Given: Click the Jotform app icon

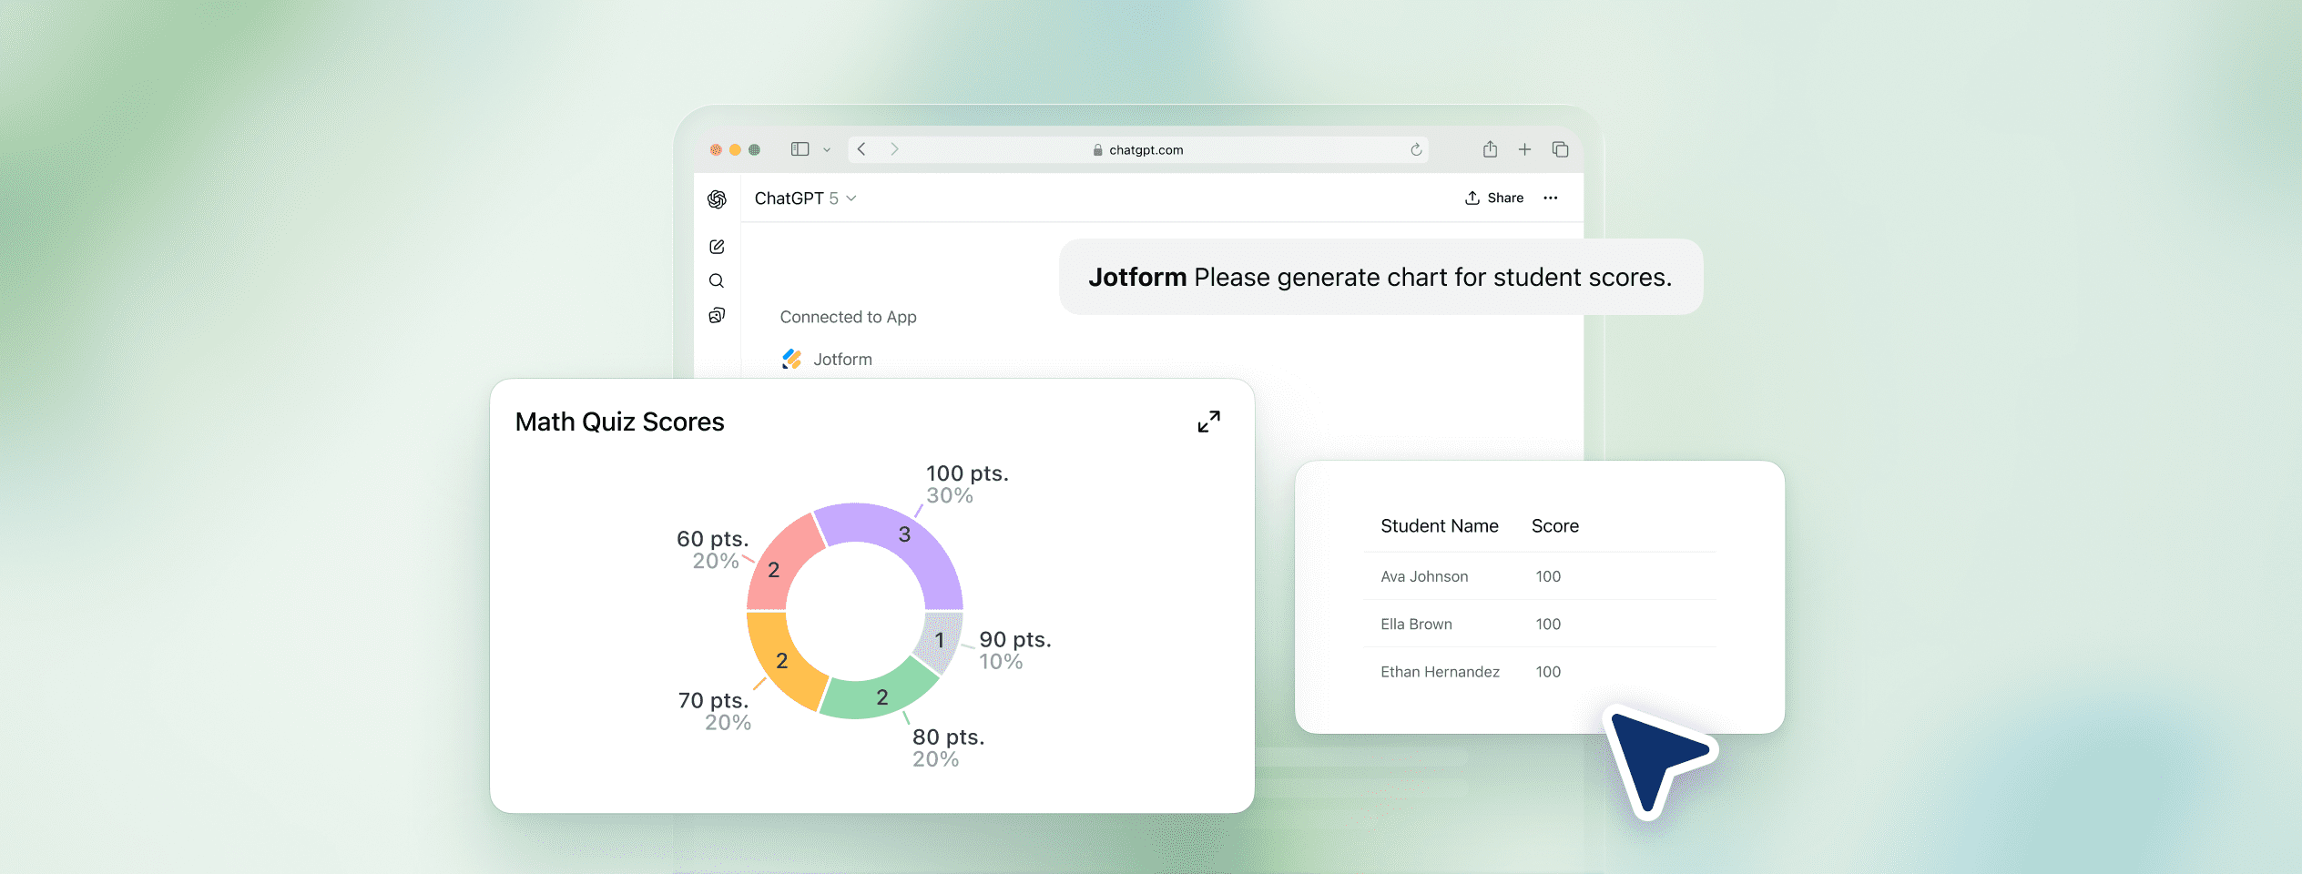Looking at the screenshot, I should 791,359.
